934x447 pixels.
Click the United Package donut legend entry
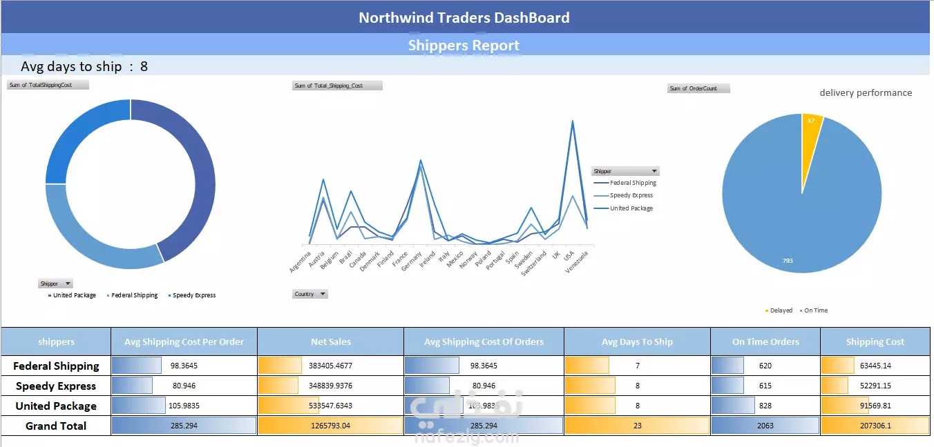[x=72, y=295]
